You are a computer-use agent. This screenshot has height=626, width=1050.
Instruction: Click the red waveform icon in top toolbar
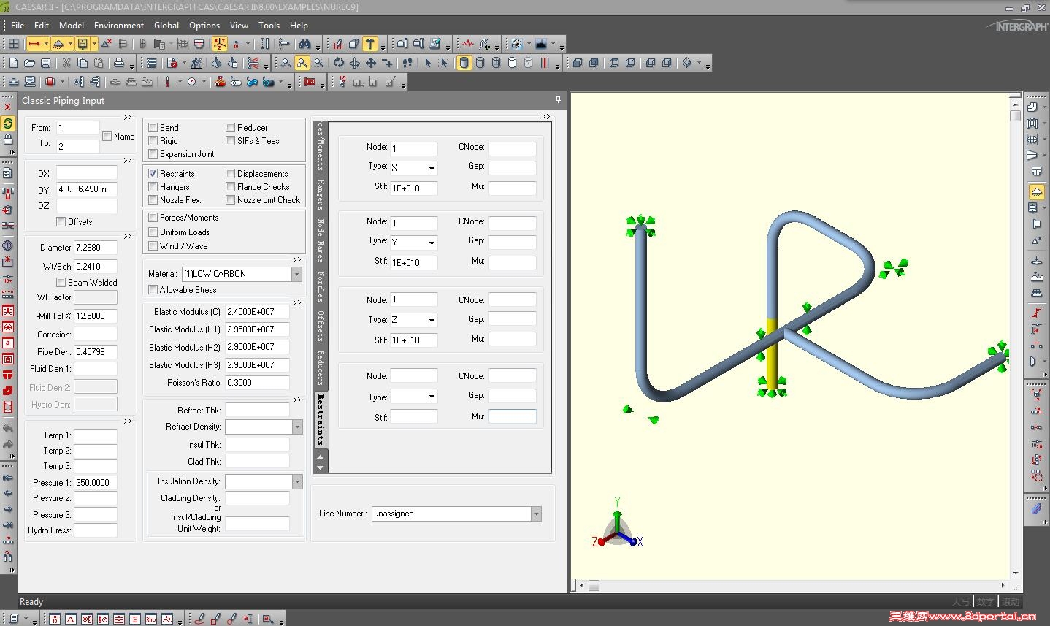[468, 45]
